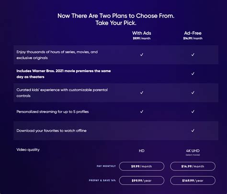Click the Pay Monthly label

106,166
